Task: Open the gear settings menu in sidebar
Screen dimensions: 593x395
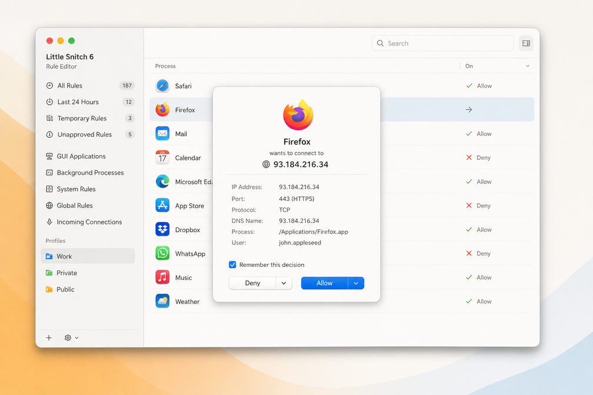Action: (x=71, y=338)
